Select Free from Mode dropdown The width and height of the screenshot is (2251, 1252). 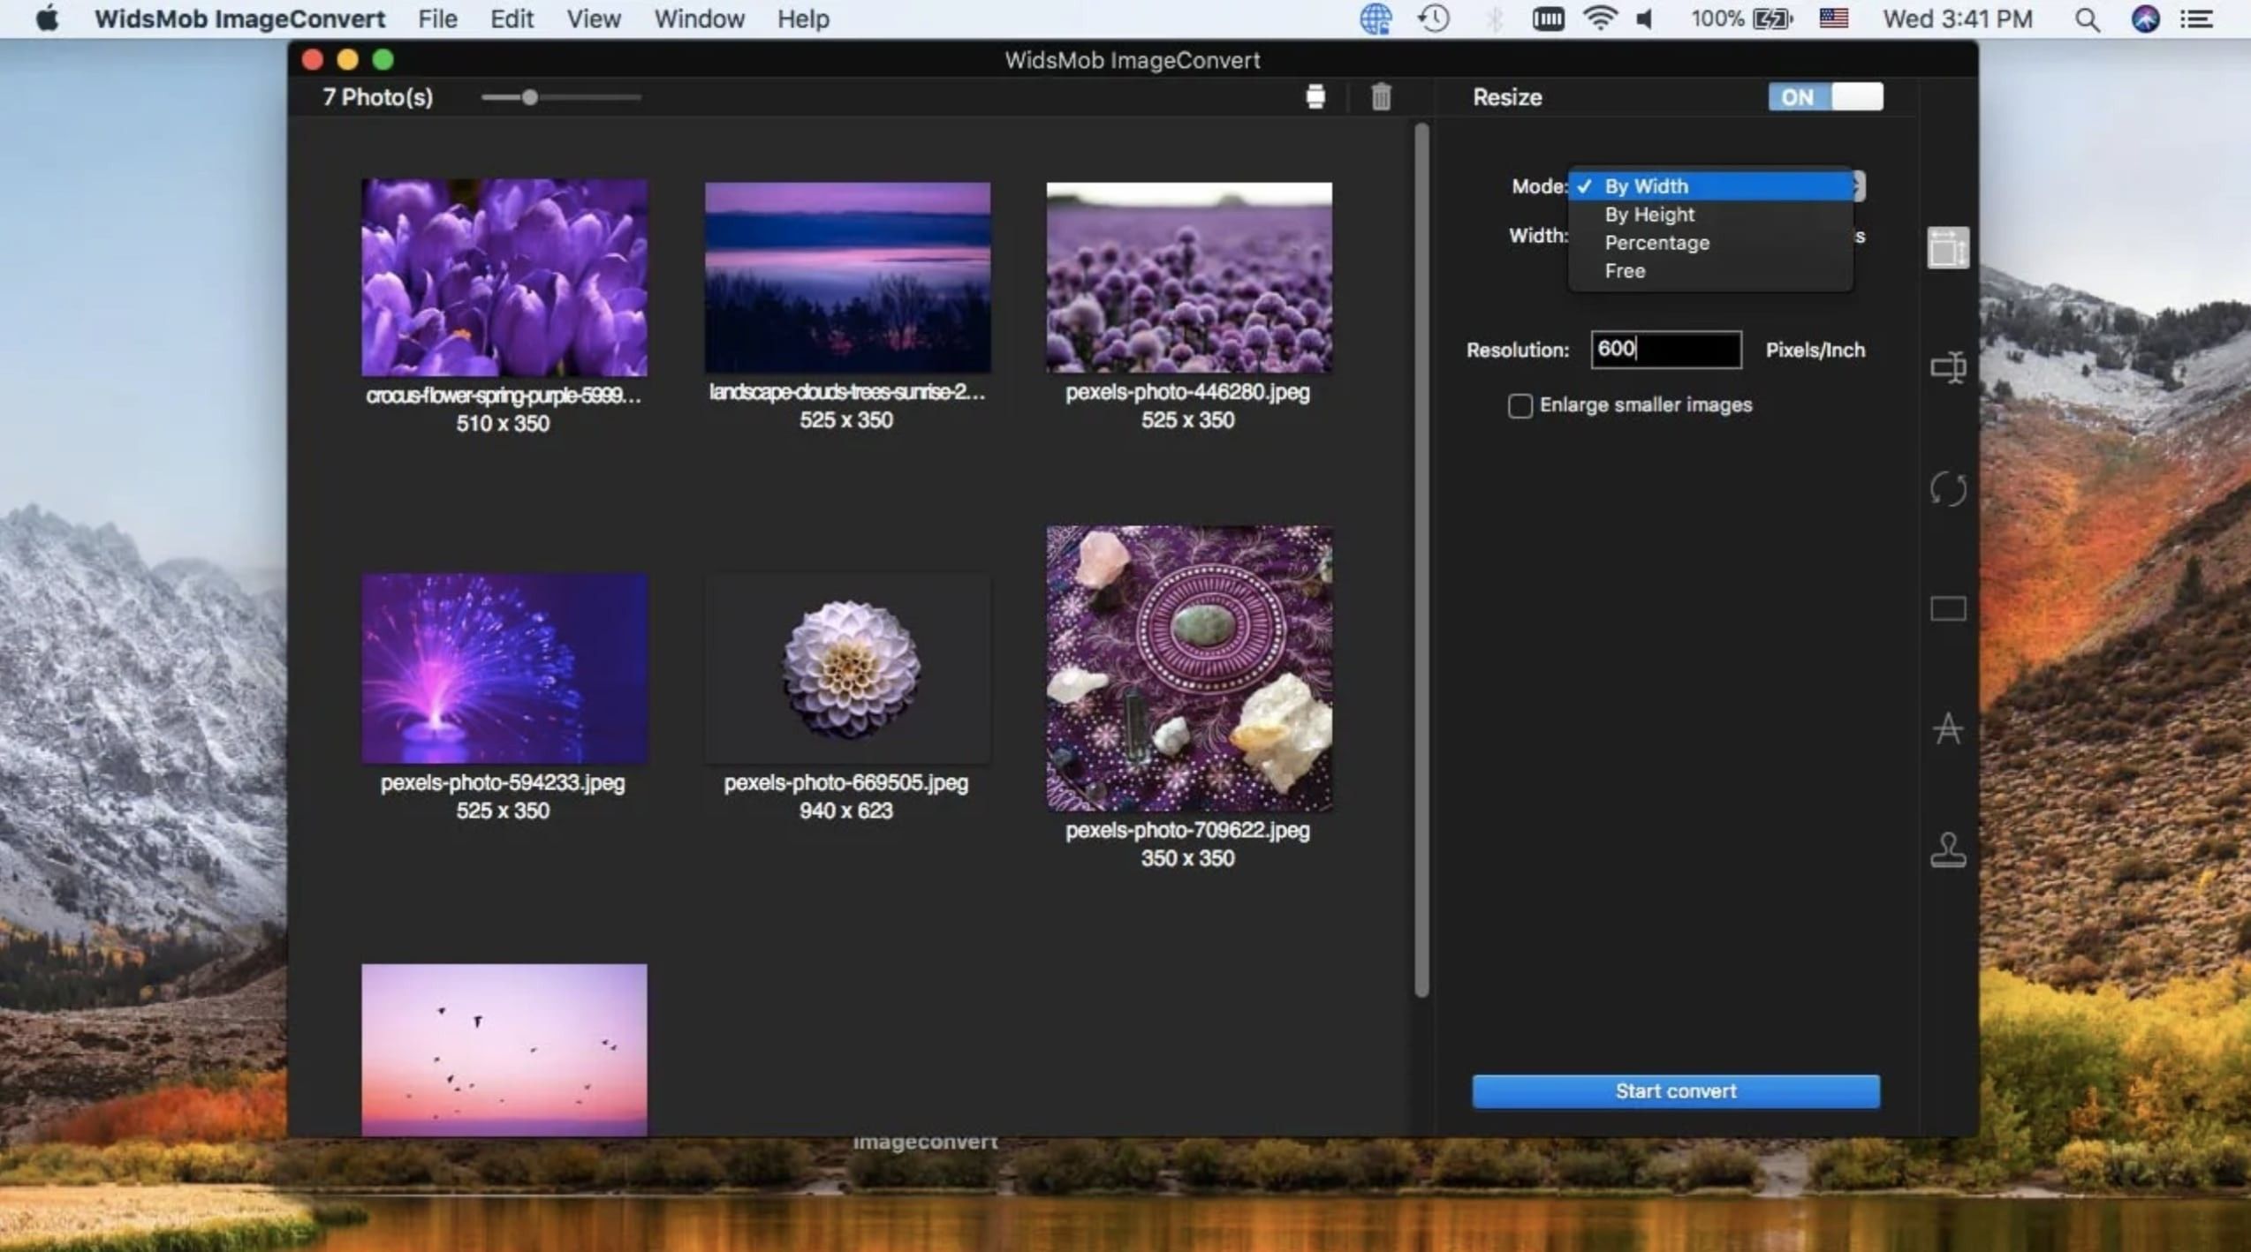click(1625, 270)
